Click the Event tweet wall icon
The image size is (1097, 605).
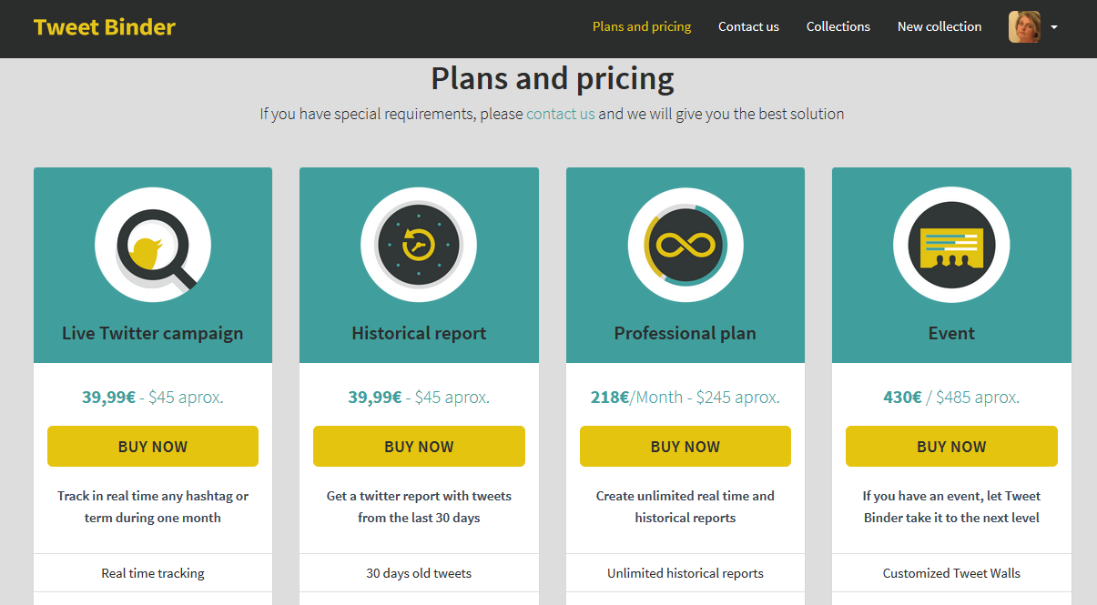coord(951,246)
